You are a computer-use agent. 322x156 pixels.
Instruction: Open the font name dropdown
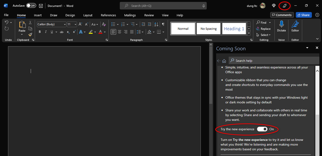[x=65, y=24]
